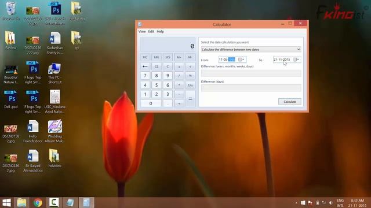This screenshot has width=371, height=208.
Task: Select the gy folder icon
Action: [77, 40]
